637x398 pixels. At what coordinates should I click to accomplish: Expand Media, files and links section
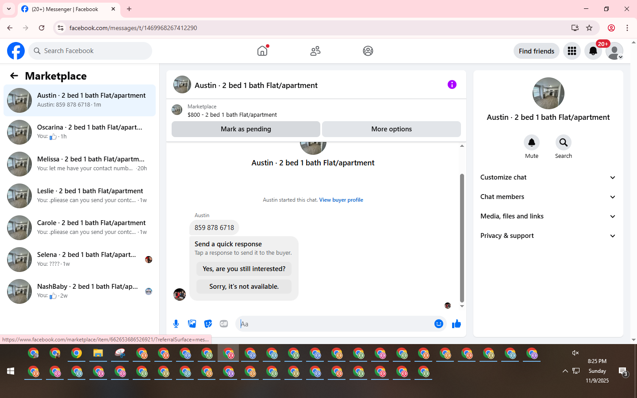(549, 216)
